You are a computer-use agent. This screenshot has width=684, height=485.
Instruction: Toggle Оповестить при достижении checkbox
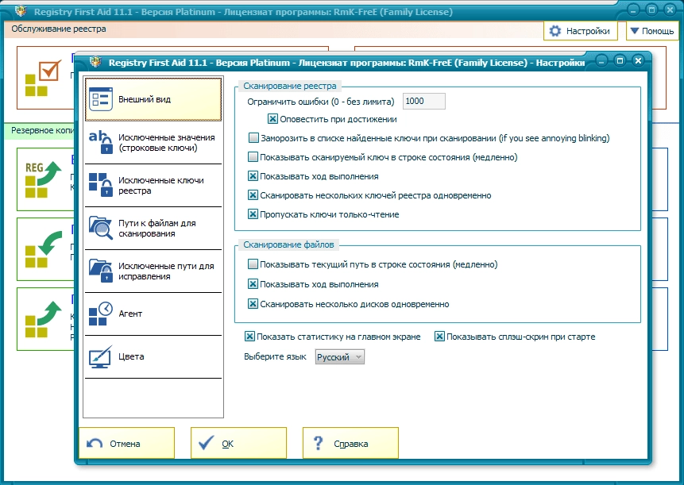(x=272, y=119)
